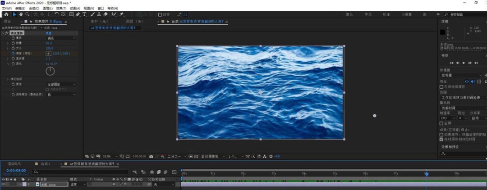This screenshot has width=487, height=190.
Task: Click the 重置 link for the effect
Action: coord(48,33)
